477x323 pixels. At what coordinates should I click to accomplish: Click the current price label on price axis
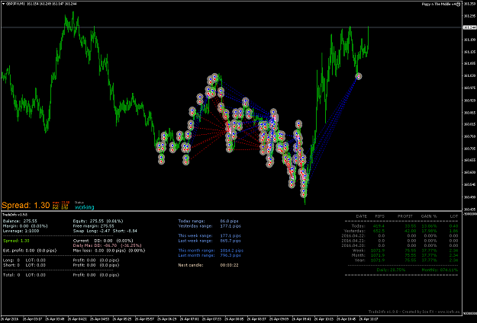point(469,27)
